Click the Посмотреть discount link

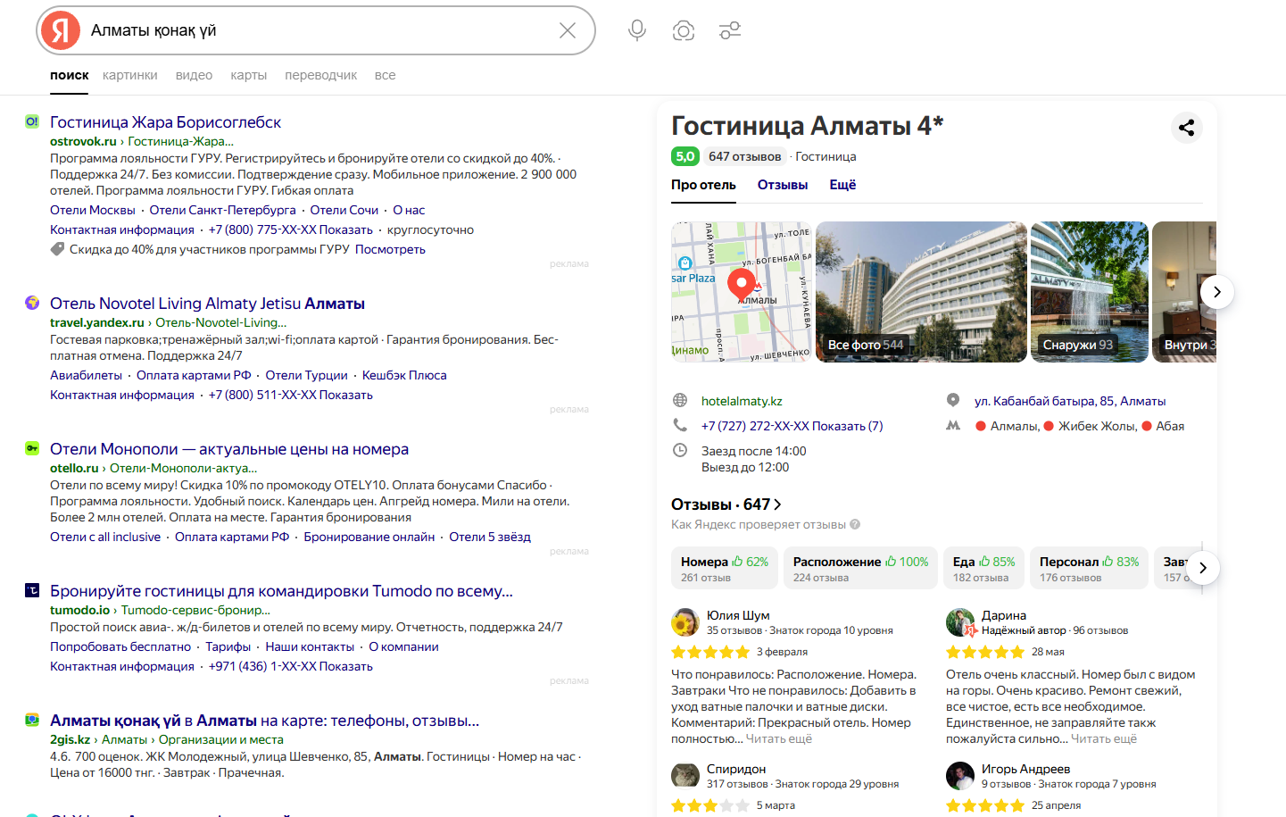click(390, 249)
